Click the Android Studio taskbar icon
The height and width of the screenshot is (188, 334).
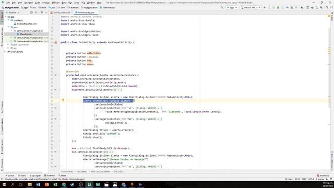pyautogui.click(x=89, y=184)
